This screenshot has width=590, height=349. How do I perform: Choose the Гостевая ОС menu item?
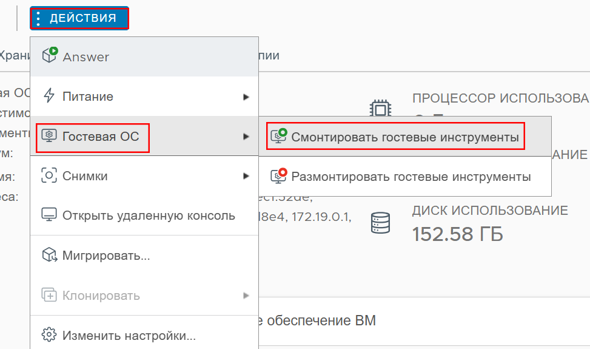tap(144, 137)
